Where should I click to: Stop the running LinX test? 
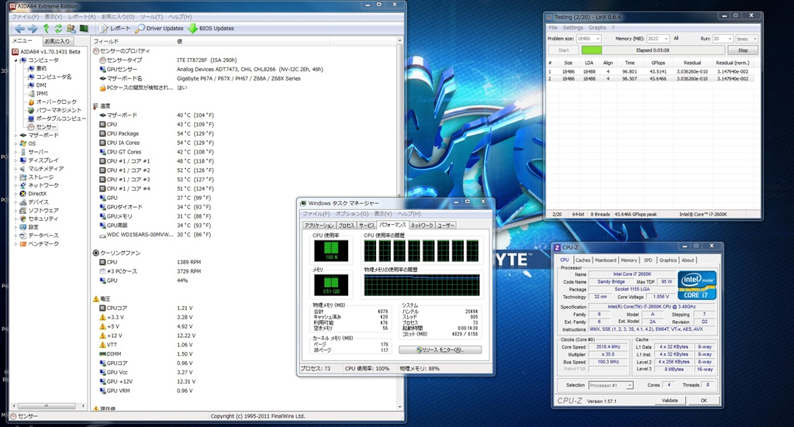coord(742,50)
